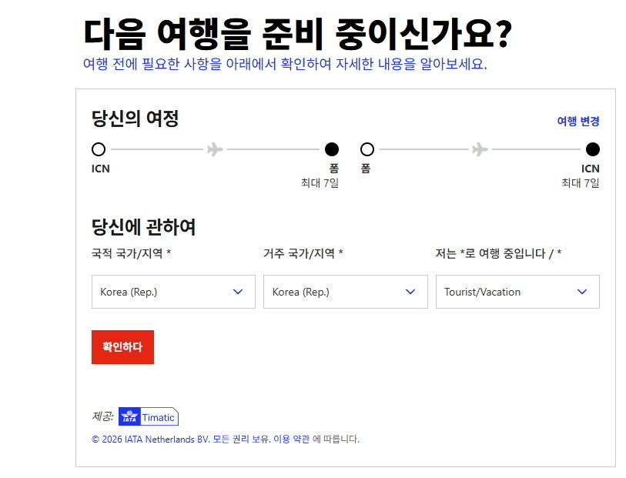
Task: Click the blue subtitle text under the heading
Action: point(285,64)
